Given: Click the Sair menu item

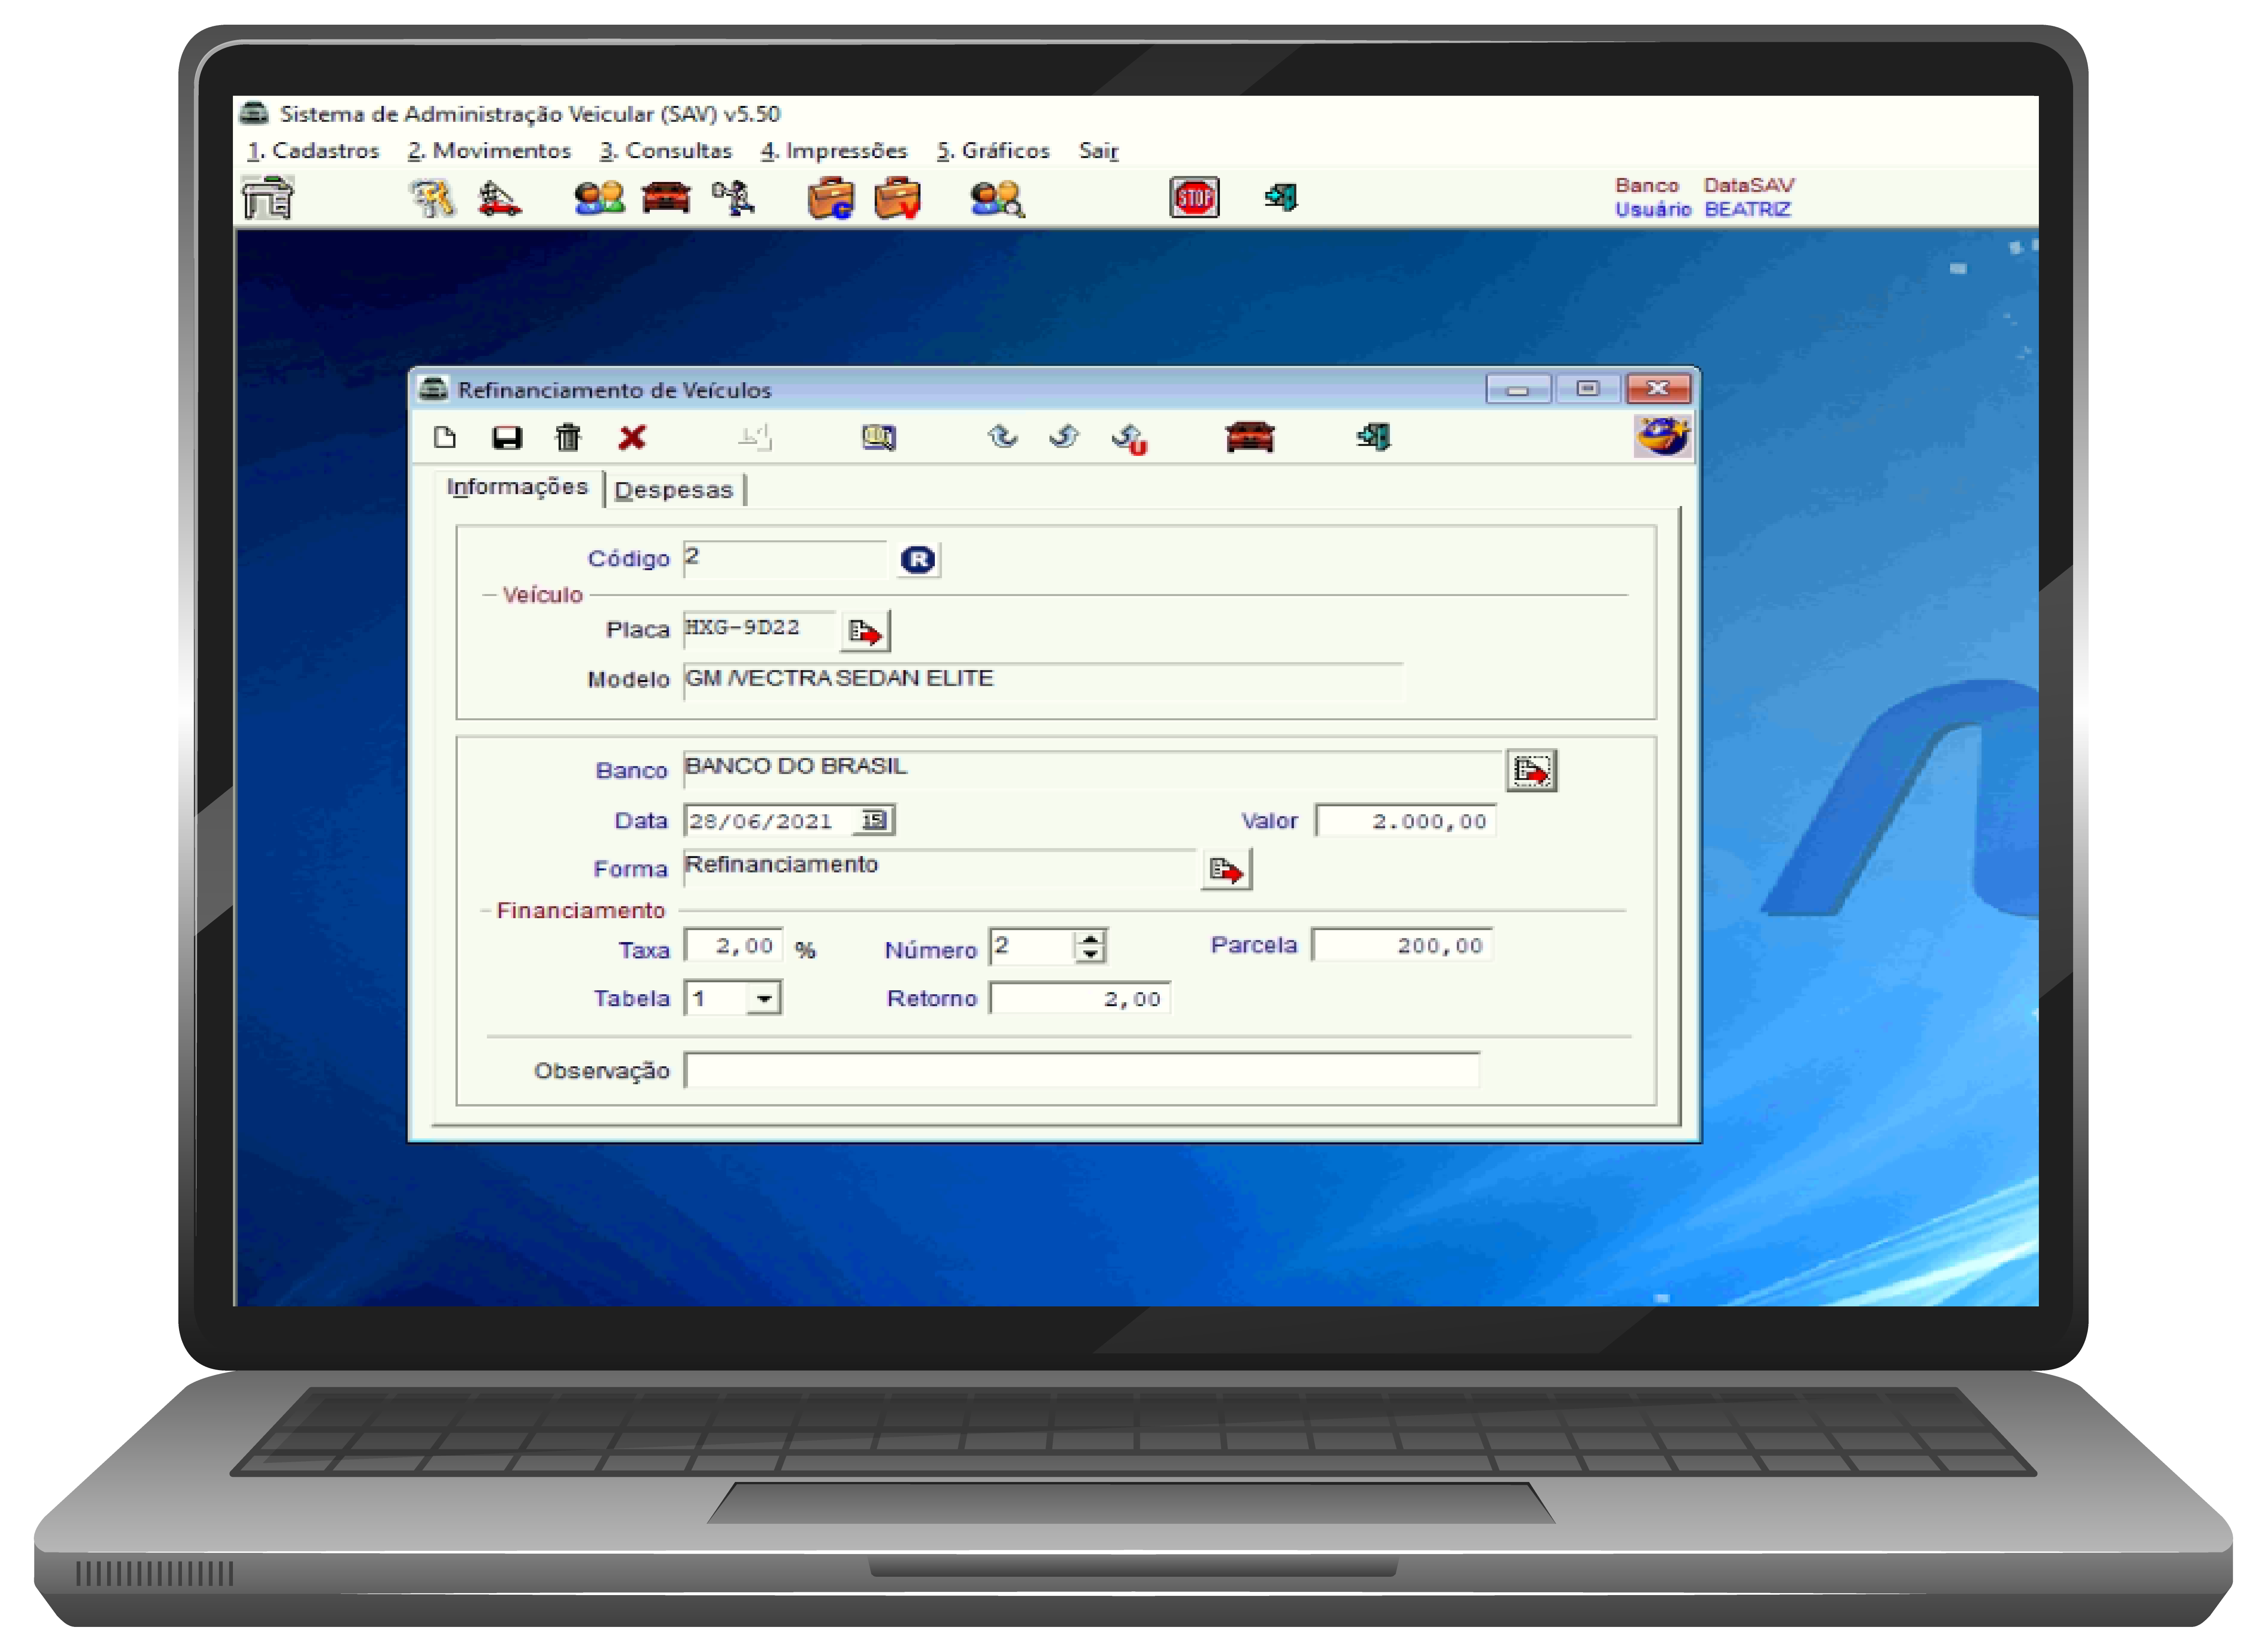Looking at the screenshot, I should pos(1098,150).
